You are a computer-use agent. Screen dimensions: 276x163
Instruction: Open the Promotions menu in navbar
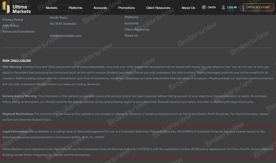pos(126,8)
